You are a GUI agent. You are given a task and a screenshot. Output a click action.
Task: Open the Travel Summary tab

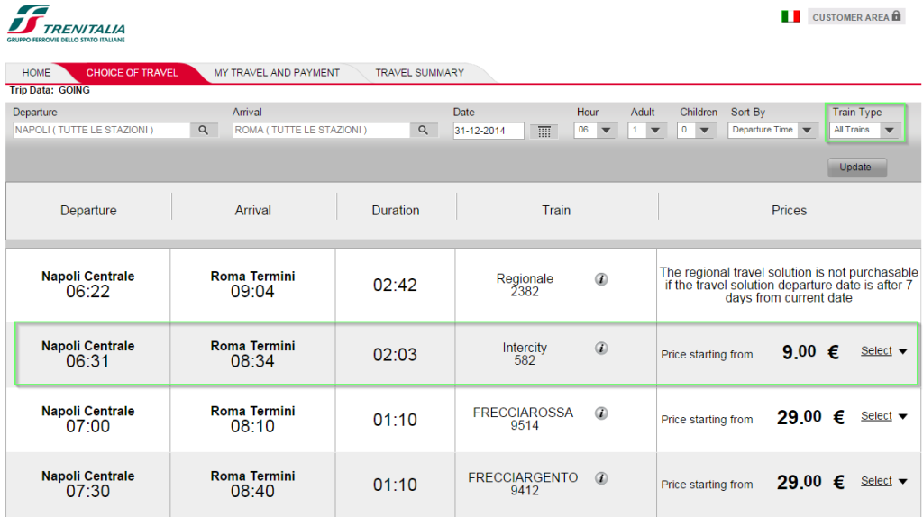click(x=420, y=72)
